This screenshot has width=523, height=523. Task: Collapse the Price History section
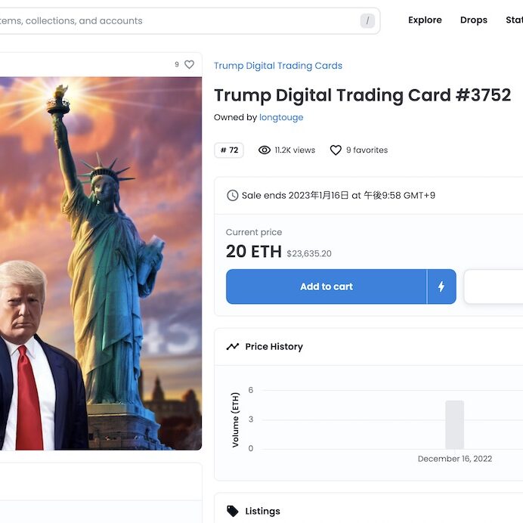(369, 347)
